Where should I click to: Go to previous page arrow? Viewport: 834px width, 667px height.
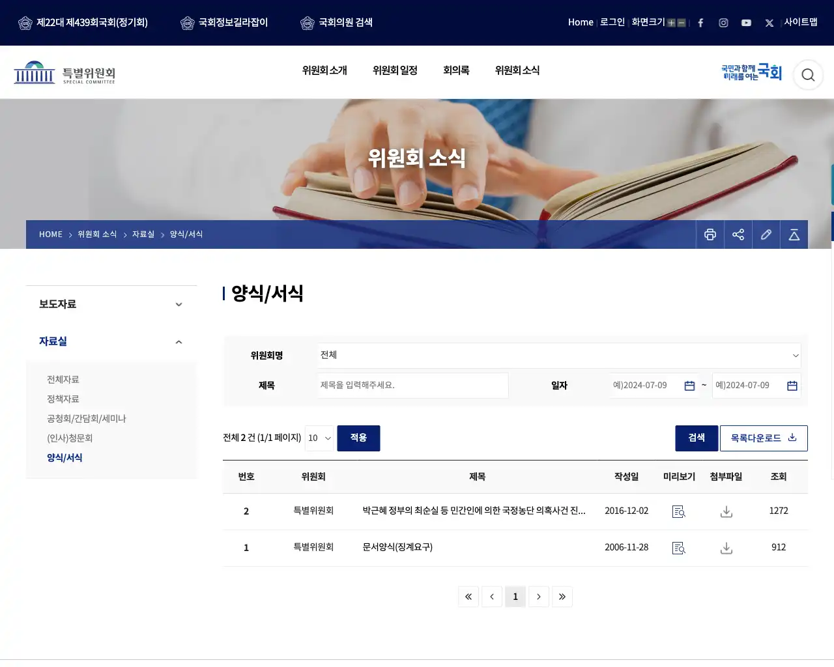[492, 597]
